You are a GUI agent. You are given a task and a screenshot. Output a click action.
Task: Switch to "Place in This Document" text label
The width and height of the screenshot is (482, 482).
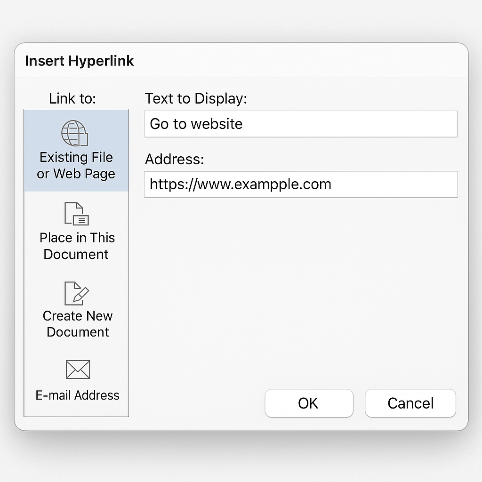(77, 246)
